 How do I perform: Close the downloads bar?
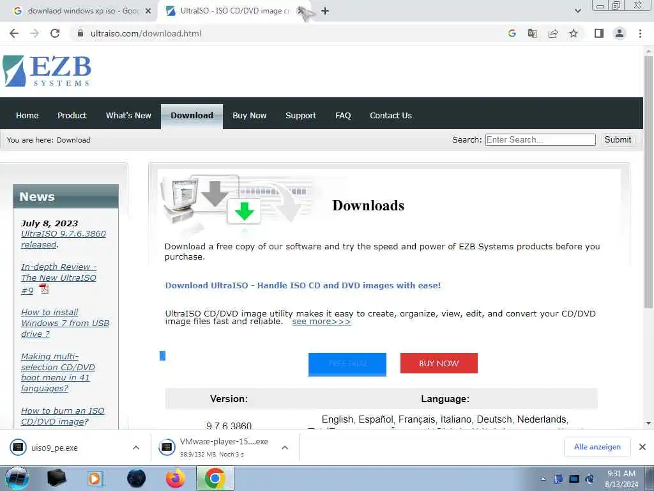point(643,447)
